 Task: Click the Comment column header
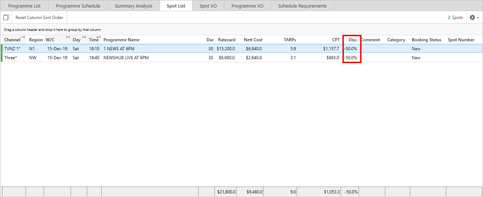click(x=371, y=40)
